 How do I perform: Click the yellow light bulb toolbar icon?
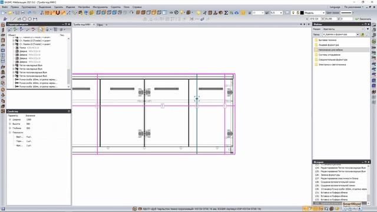pyautogui.click(x=199, y=13)
